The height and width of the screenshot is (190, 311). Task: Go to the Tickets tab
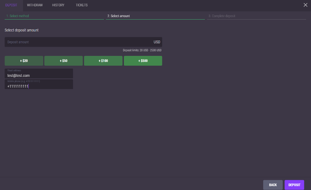tap(82, 5)
